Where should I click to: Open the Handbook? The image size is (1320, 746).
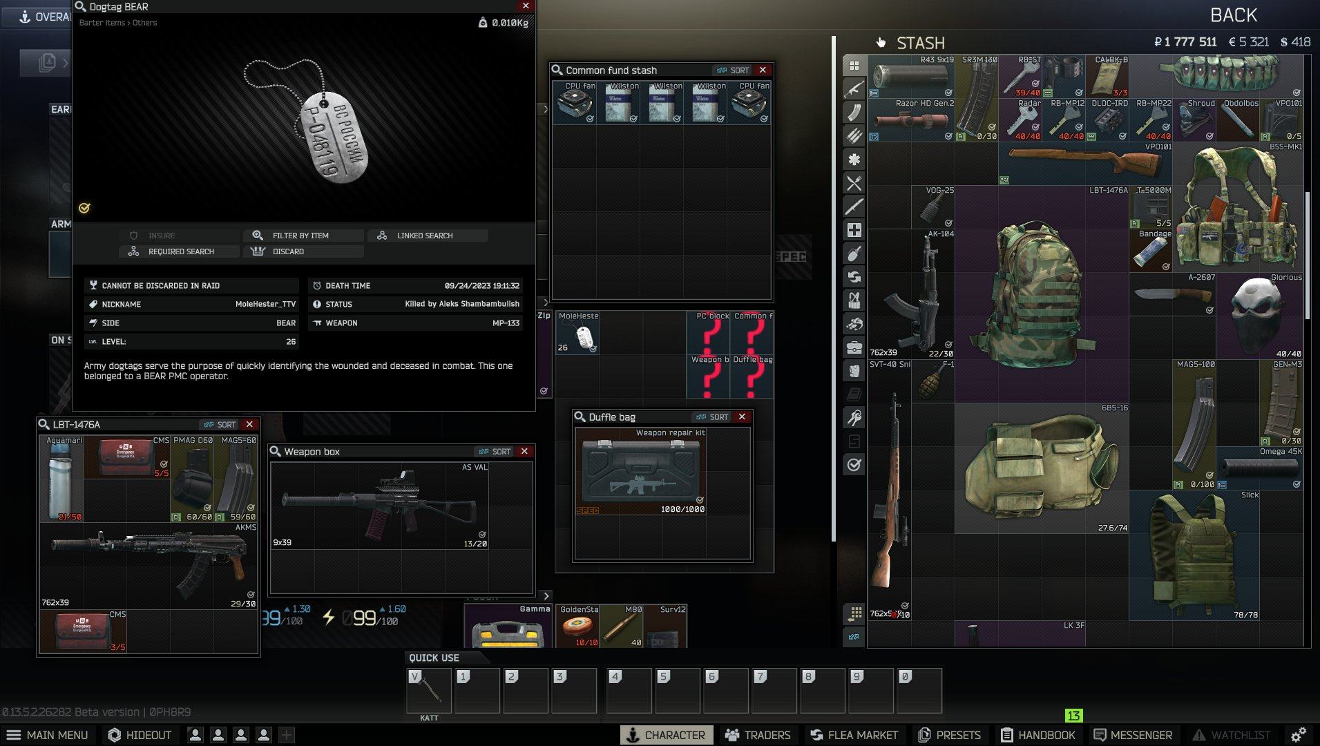(1038, 735)
